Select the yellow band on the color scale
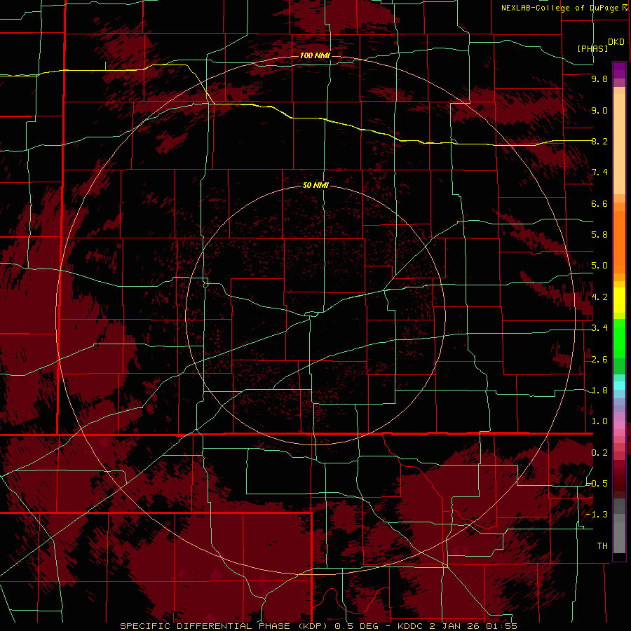Screen dimensions: 631x631 (x=619, y=300)
